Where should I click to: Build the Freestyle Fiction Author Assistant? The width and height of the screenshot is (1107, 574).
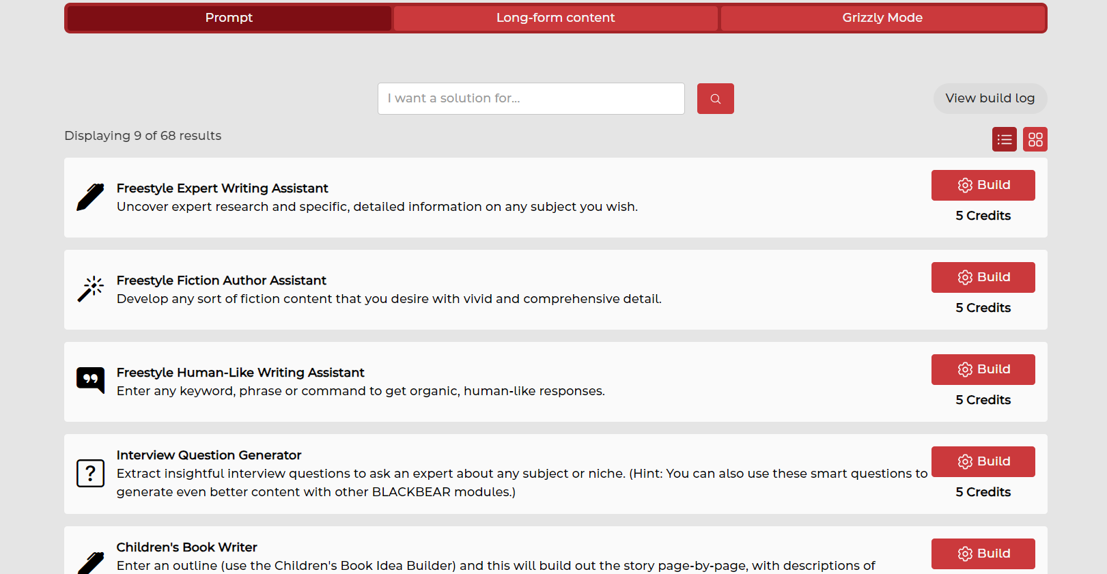pyautogui.click(x=983, y=277)
